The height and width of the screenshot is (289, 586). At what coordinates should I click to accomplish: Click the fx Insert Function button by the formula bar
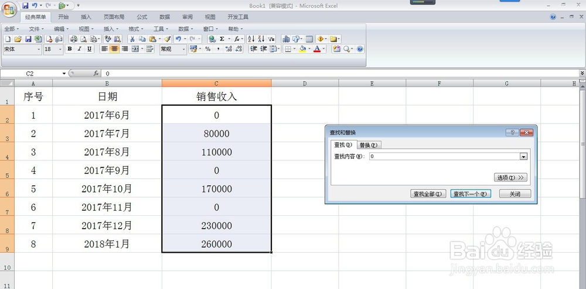tap(96, 74)
